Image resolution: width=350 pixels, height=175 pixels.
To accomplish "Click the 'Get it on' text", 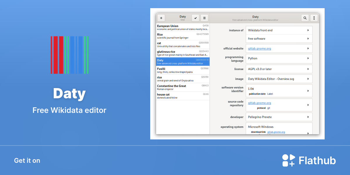I will 27,160.
